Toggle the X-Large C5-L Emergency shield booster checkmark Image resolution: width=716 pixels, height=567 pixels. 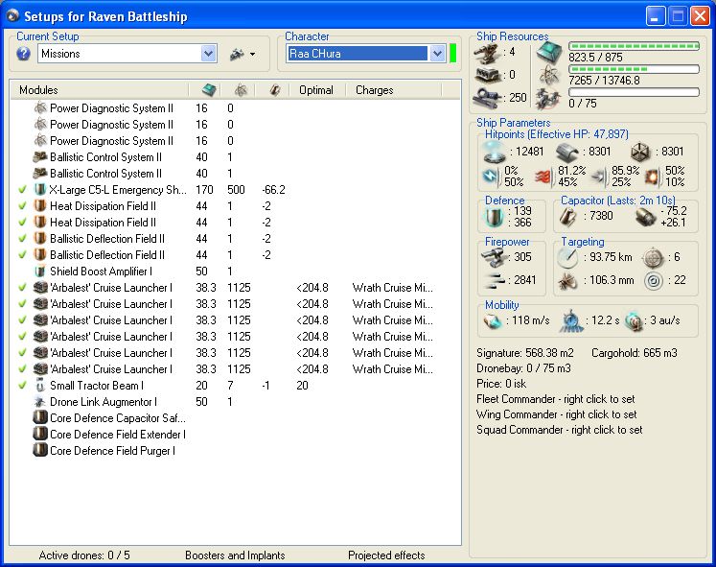[x=22, y=190]
